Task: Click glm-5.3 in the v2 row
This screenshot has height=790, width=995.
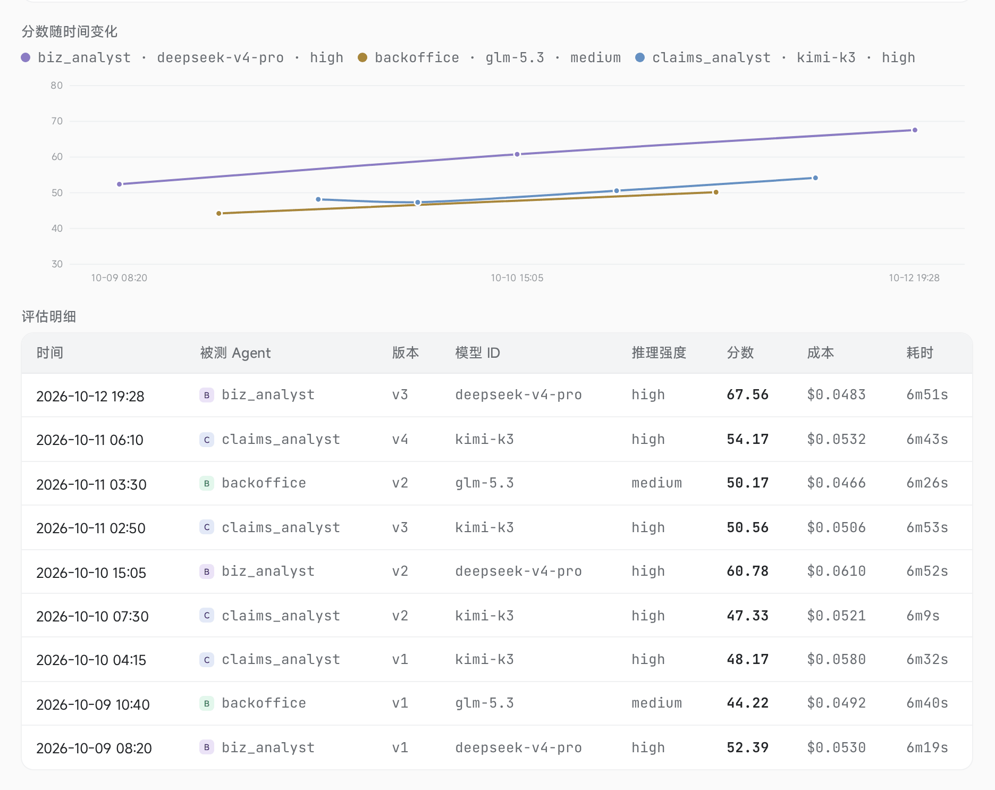Action: point(485,483)
